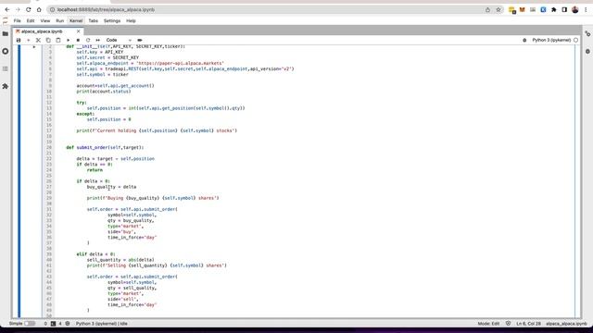Open the Help menu
Image resolution: width=593 pixels, height=333 pixels.
(x=131, y=20)
